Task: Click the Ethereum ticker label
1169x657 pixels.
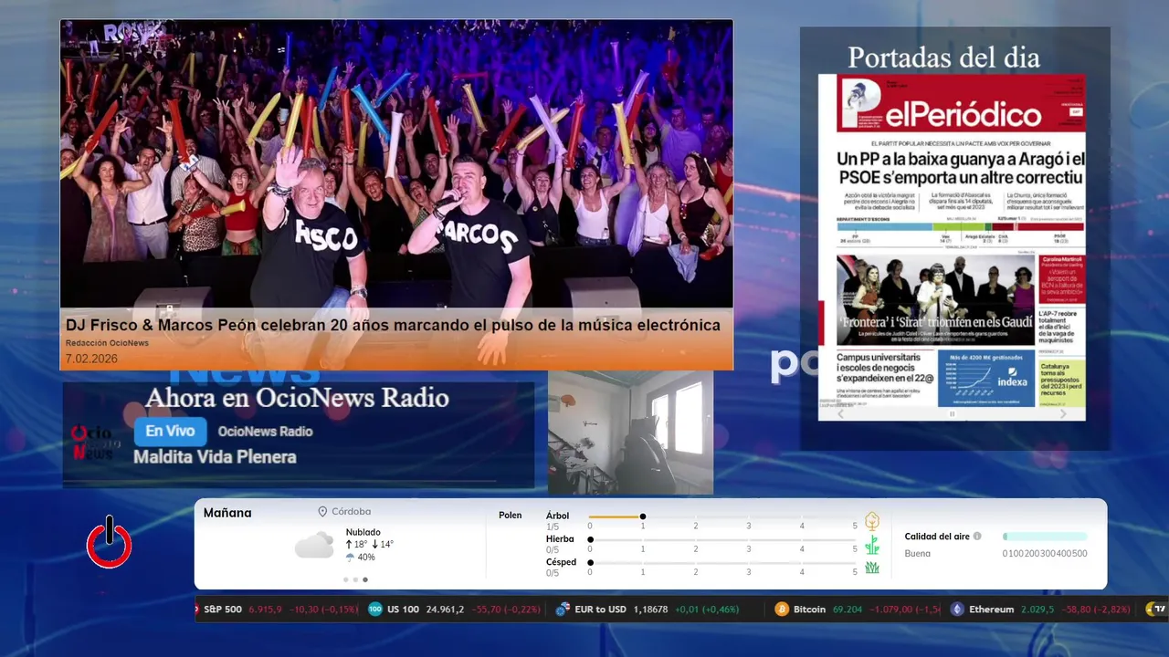Action: click(x=991, y=609)
